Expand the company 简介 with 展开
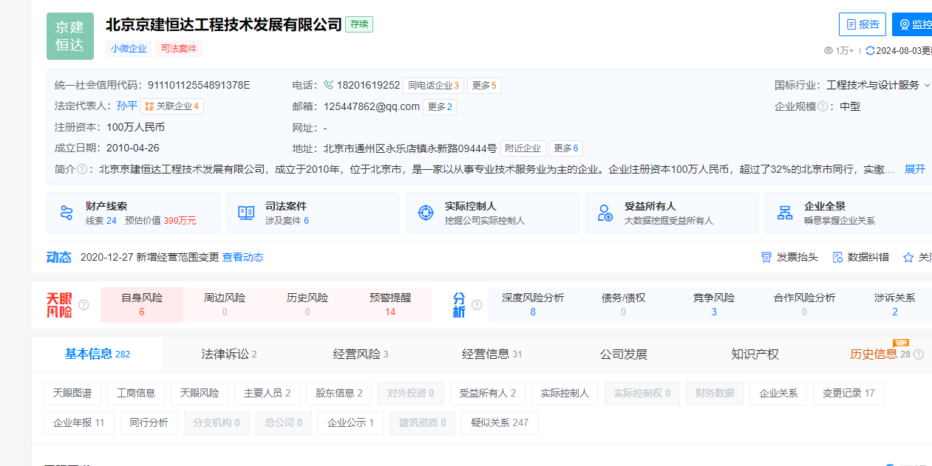Image resolution: width=932 pixels, height=466 pixels. click(x=915, y=169)
